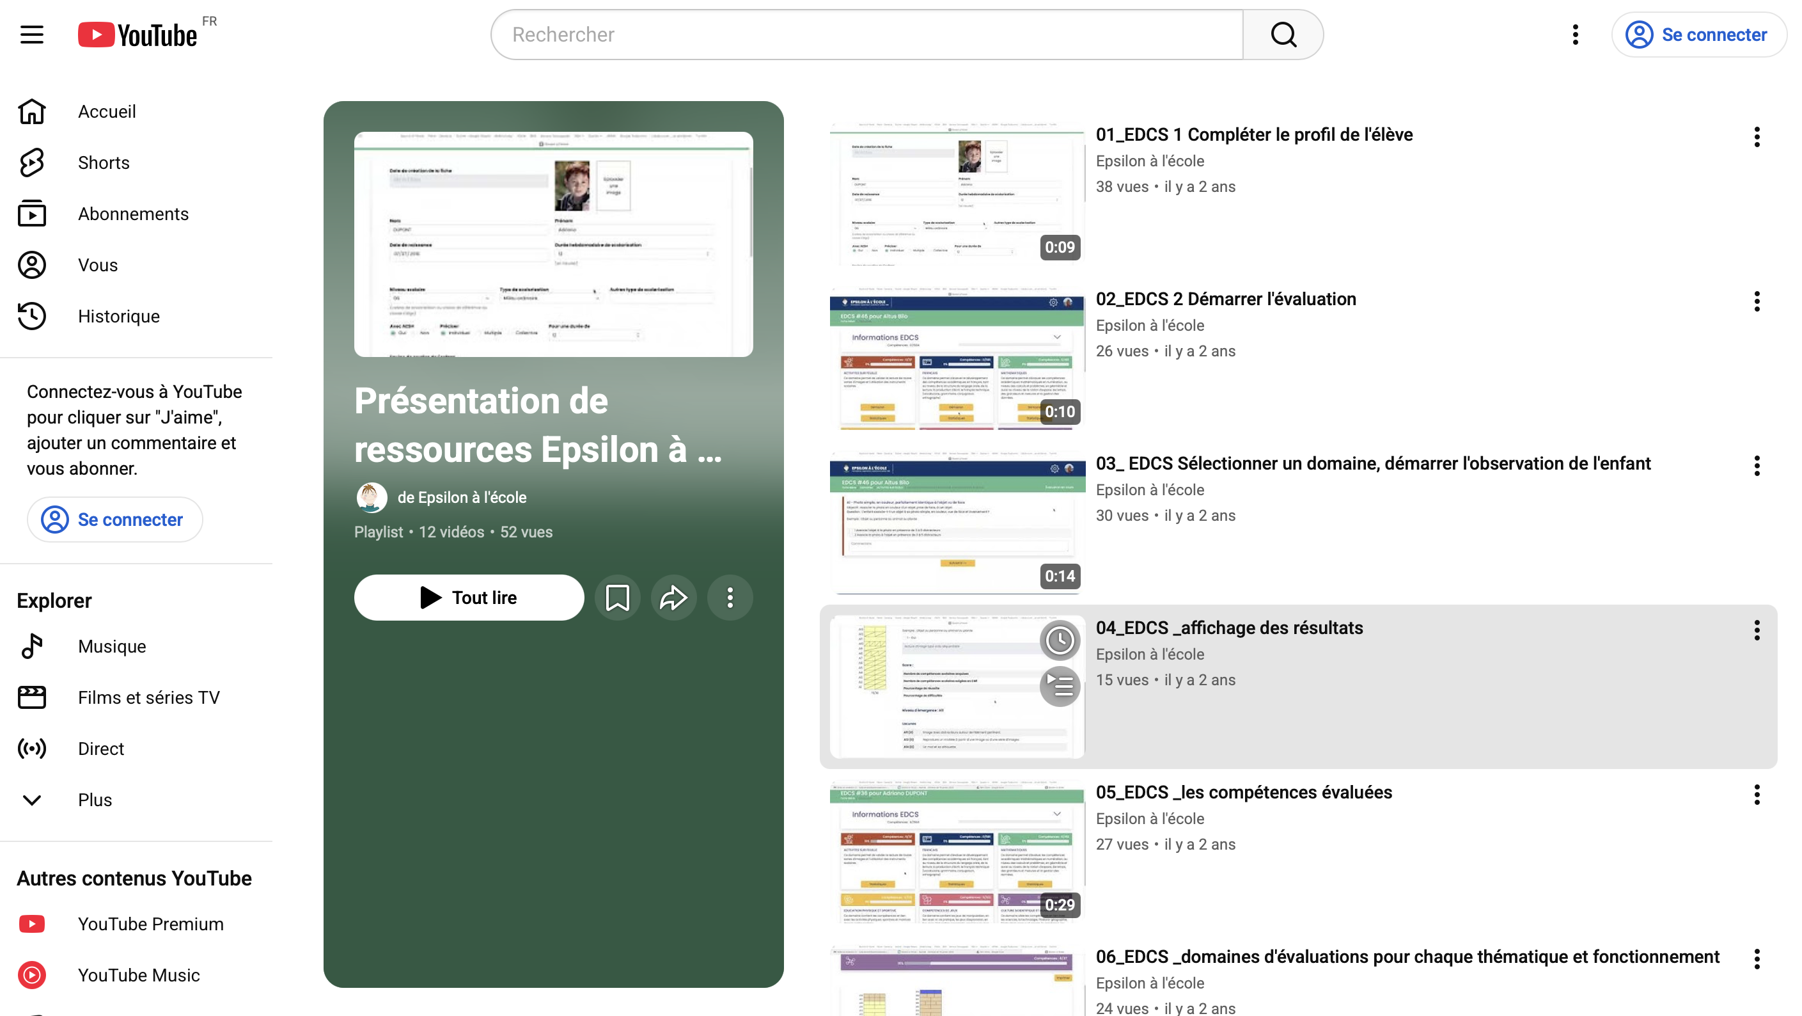Viewport: 1802px width, 1016px height.
Task: Open video 05_EDCS _les compétences évaluées
Action: pos(1243,792)
